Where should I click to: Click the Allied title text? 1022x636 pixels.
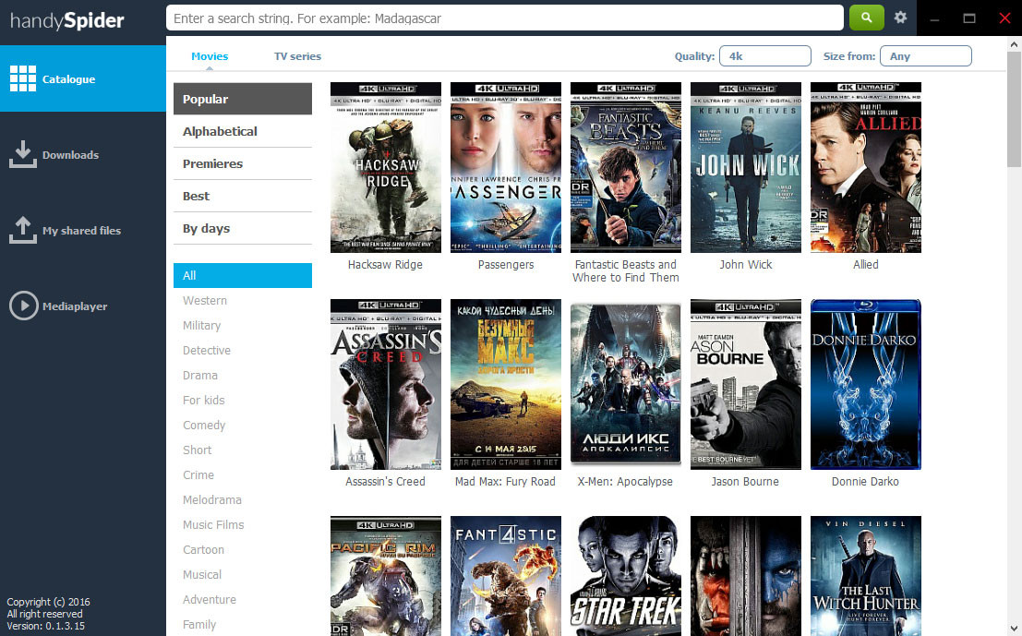coord(866,265)
